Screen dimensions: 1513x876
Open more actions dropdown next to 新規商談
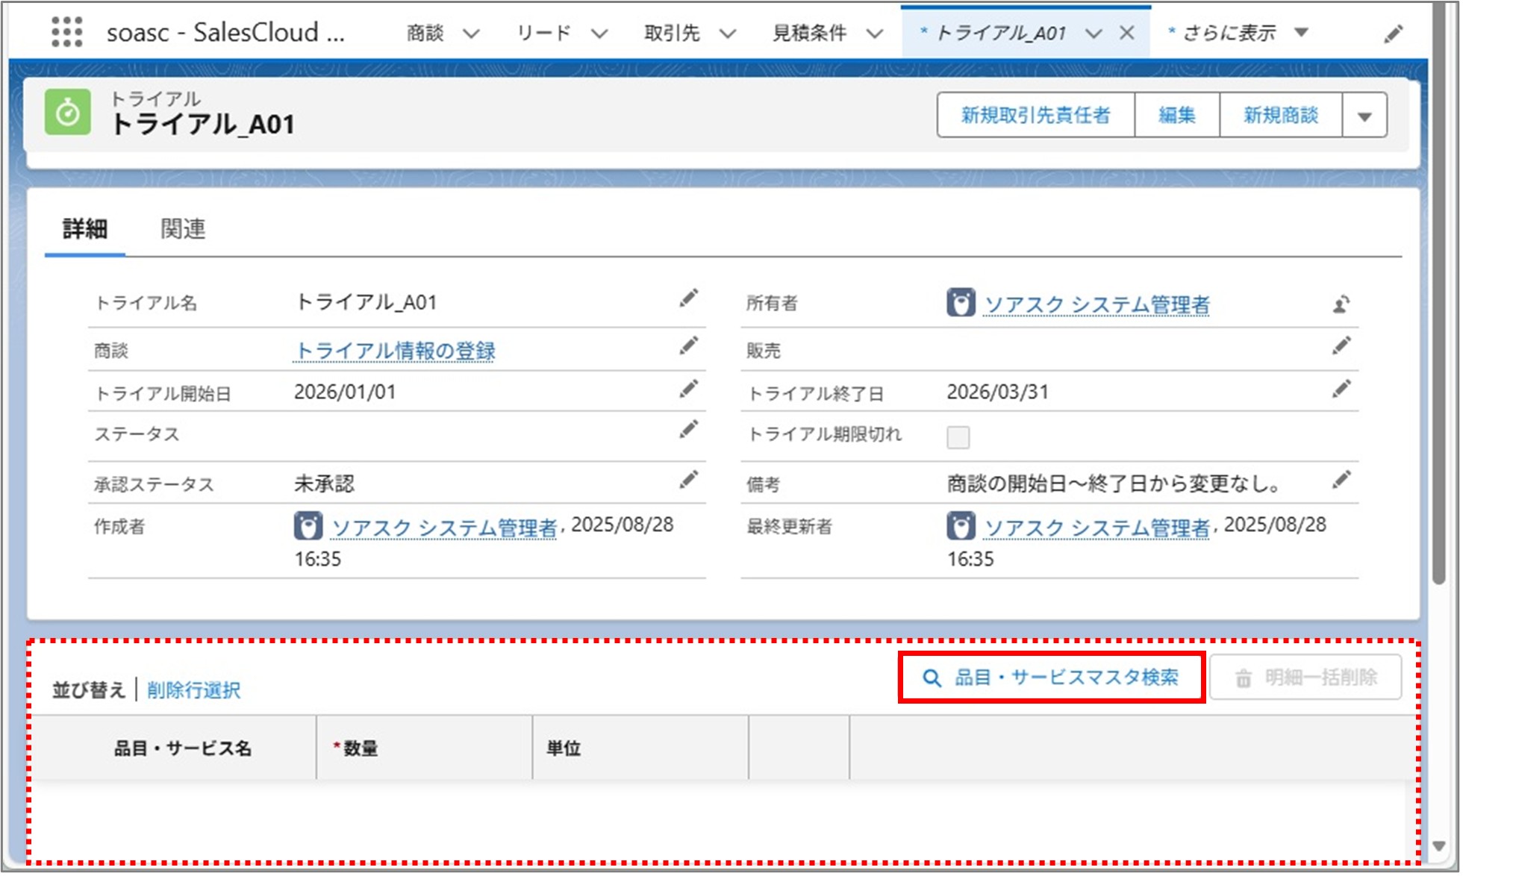pos(1364,116)
